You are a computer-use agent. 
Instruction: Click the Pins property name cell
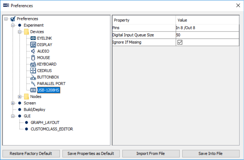(144, 28)
